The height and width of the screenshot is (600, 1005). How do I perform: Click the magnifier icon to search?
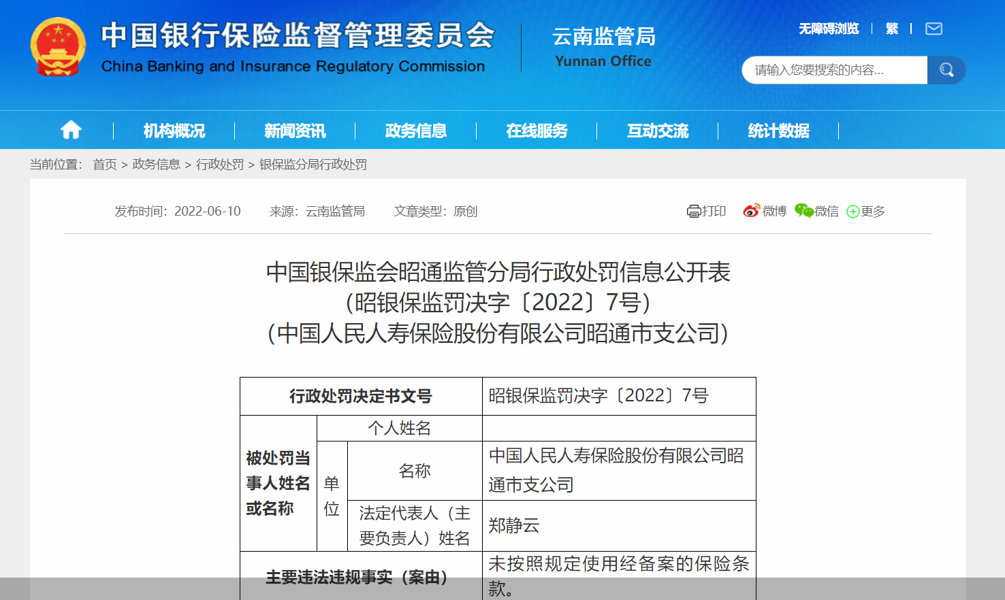click(x=946, y=69)
